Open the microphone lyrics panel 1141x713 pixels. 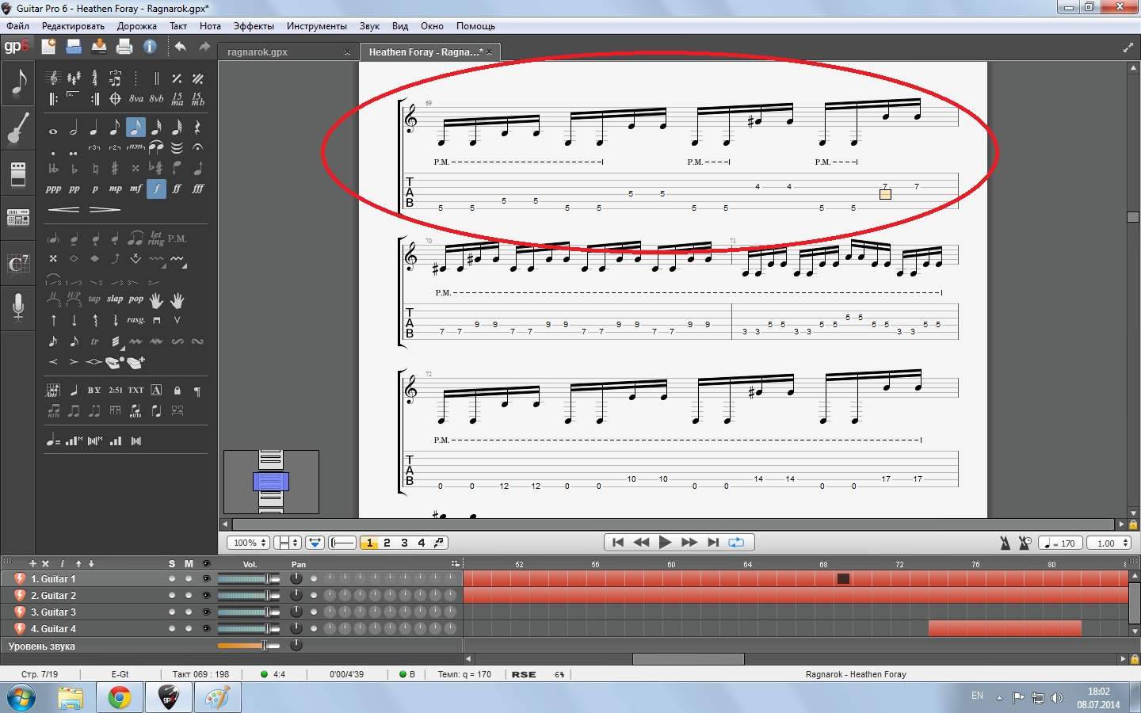pyautogui.click(x=18, y=307)
